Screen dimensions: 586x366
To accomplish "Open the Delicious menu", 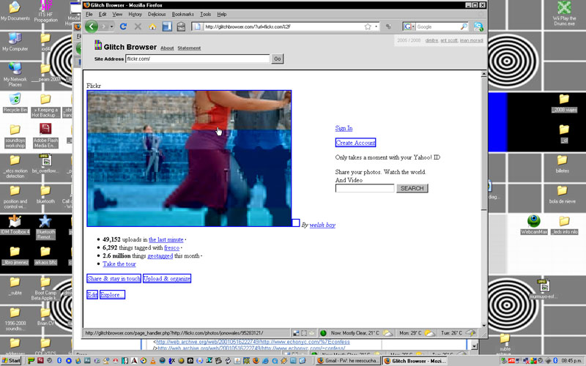I will (x=157, y=14).
